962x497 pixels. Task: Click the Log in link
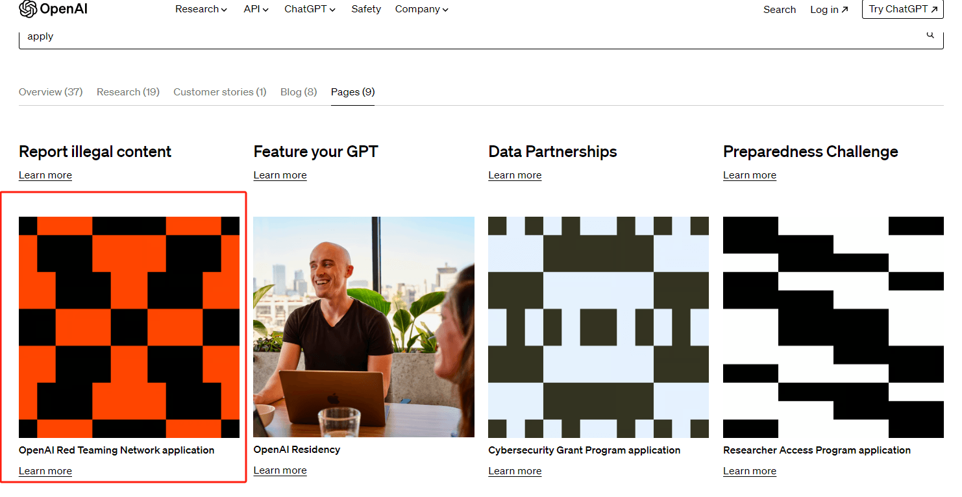pos(829,10)
